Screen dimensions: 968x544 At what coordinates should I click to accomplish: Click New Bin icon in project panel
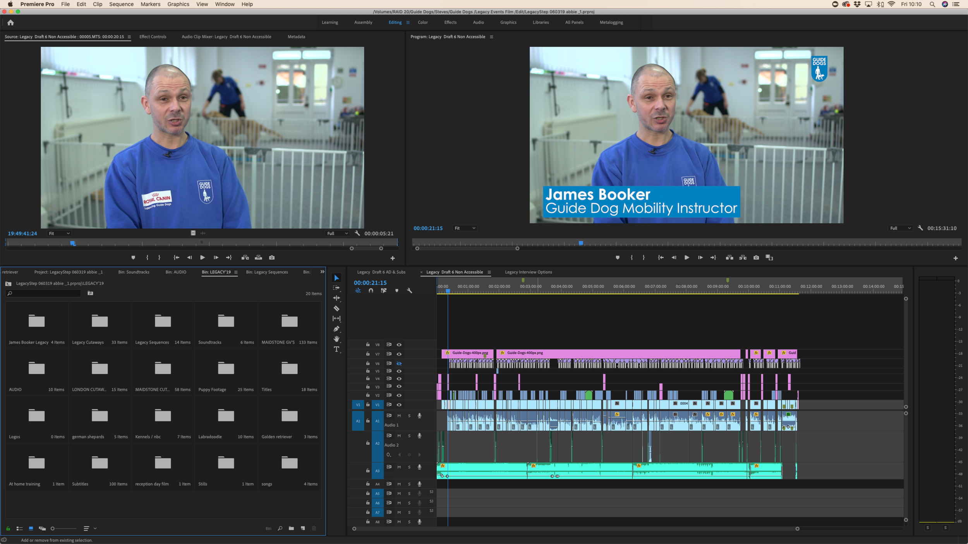coord(291,528)
